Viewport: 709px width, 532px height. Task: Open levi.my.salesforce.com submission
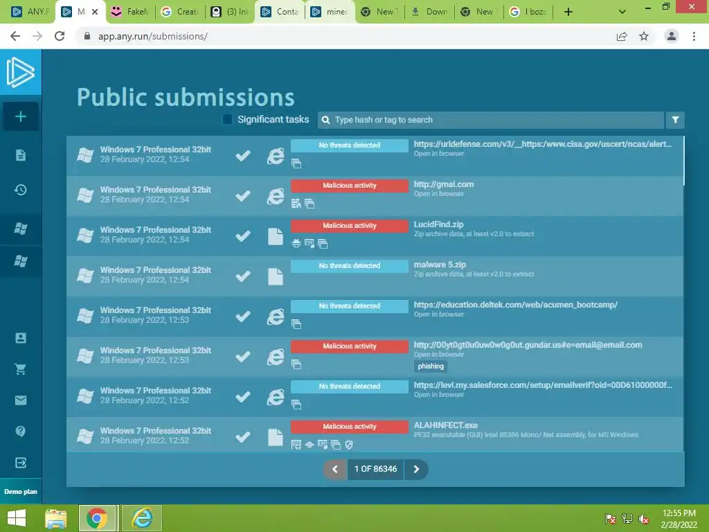pos(543,385)
